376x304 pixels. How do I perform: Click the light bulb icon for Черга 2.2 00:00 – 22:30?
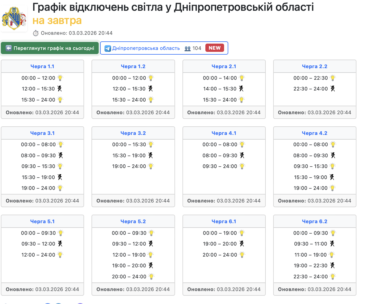point(333,78)
